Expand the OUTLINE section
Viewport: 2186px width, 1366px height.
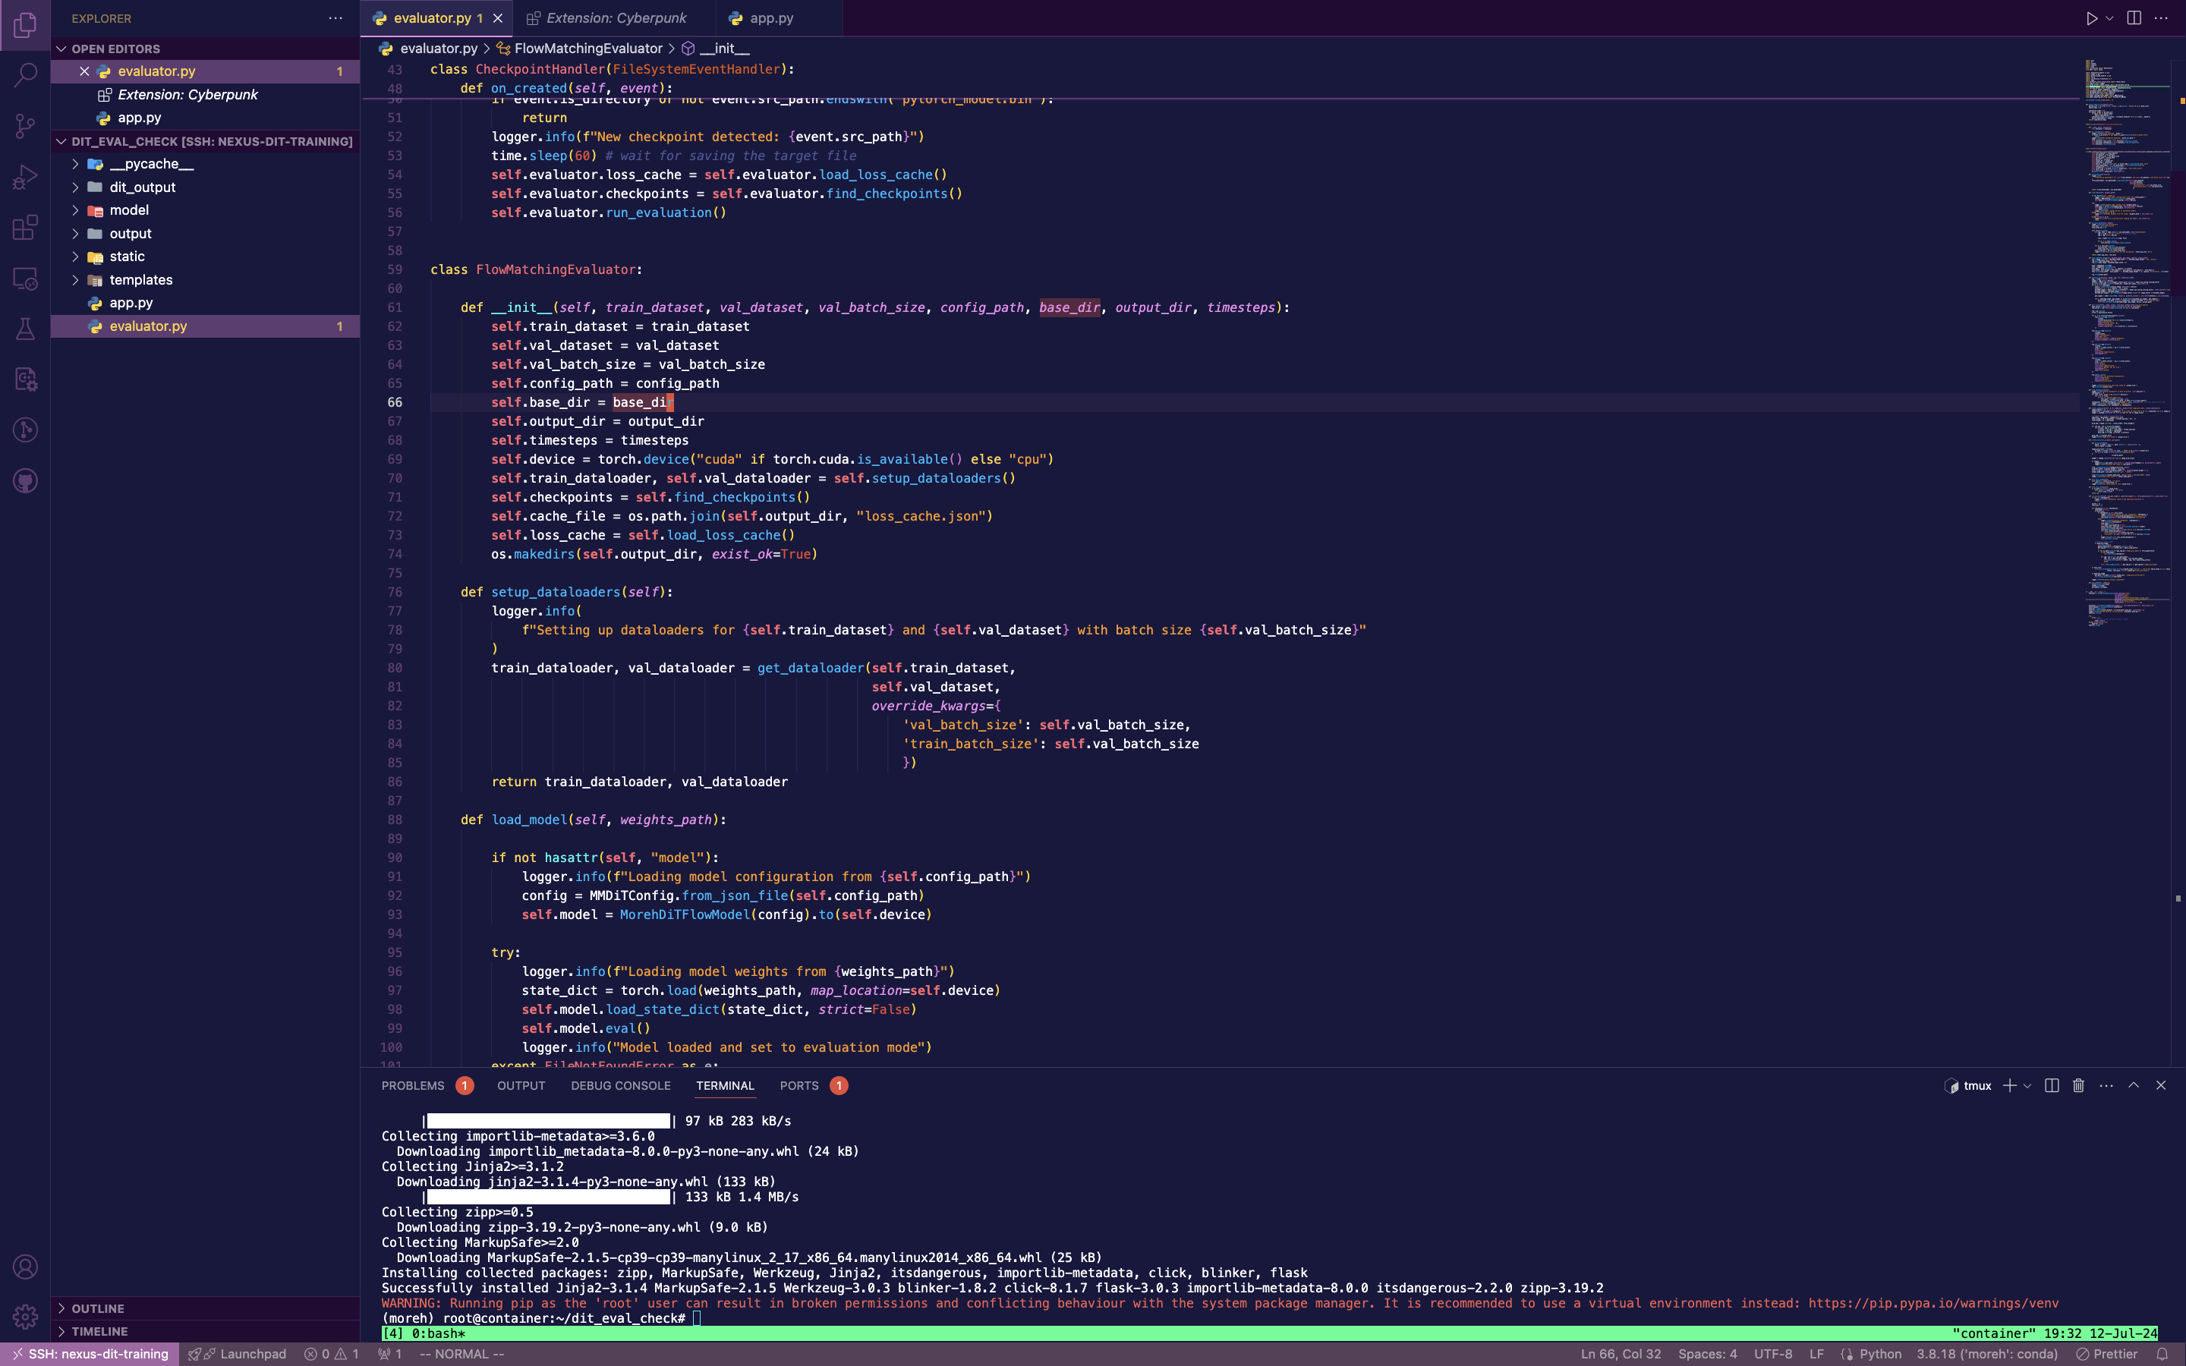pos(98,1308)
